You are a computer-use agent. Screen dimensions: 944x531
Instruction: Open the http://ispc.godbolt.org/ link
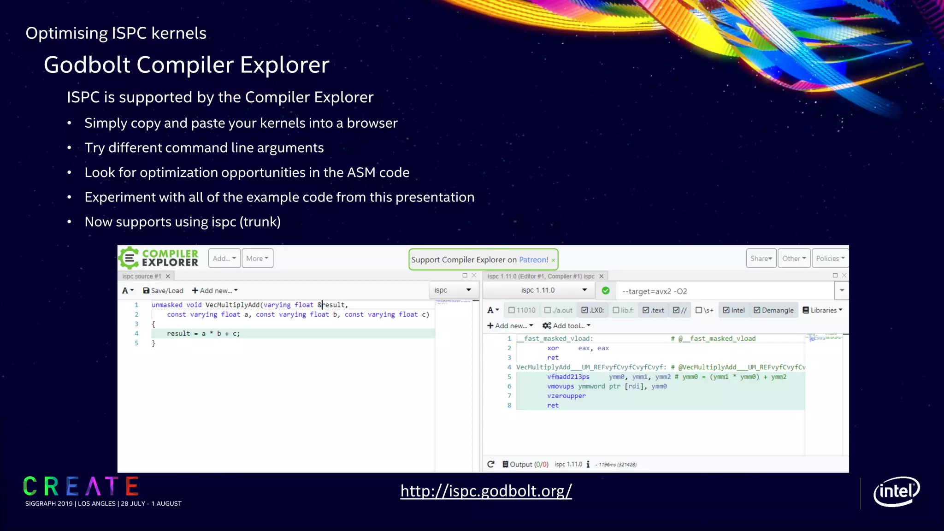point(486,491)
